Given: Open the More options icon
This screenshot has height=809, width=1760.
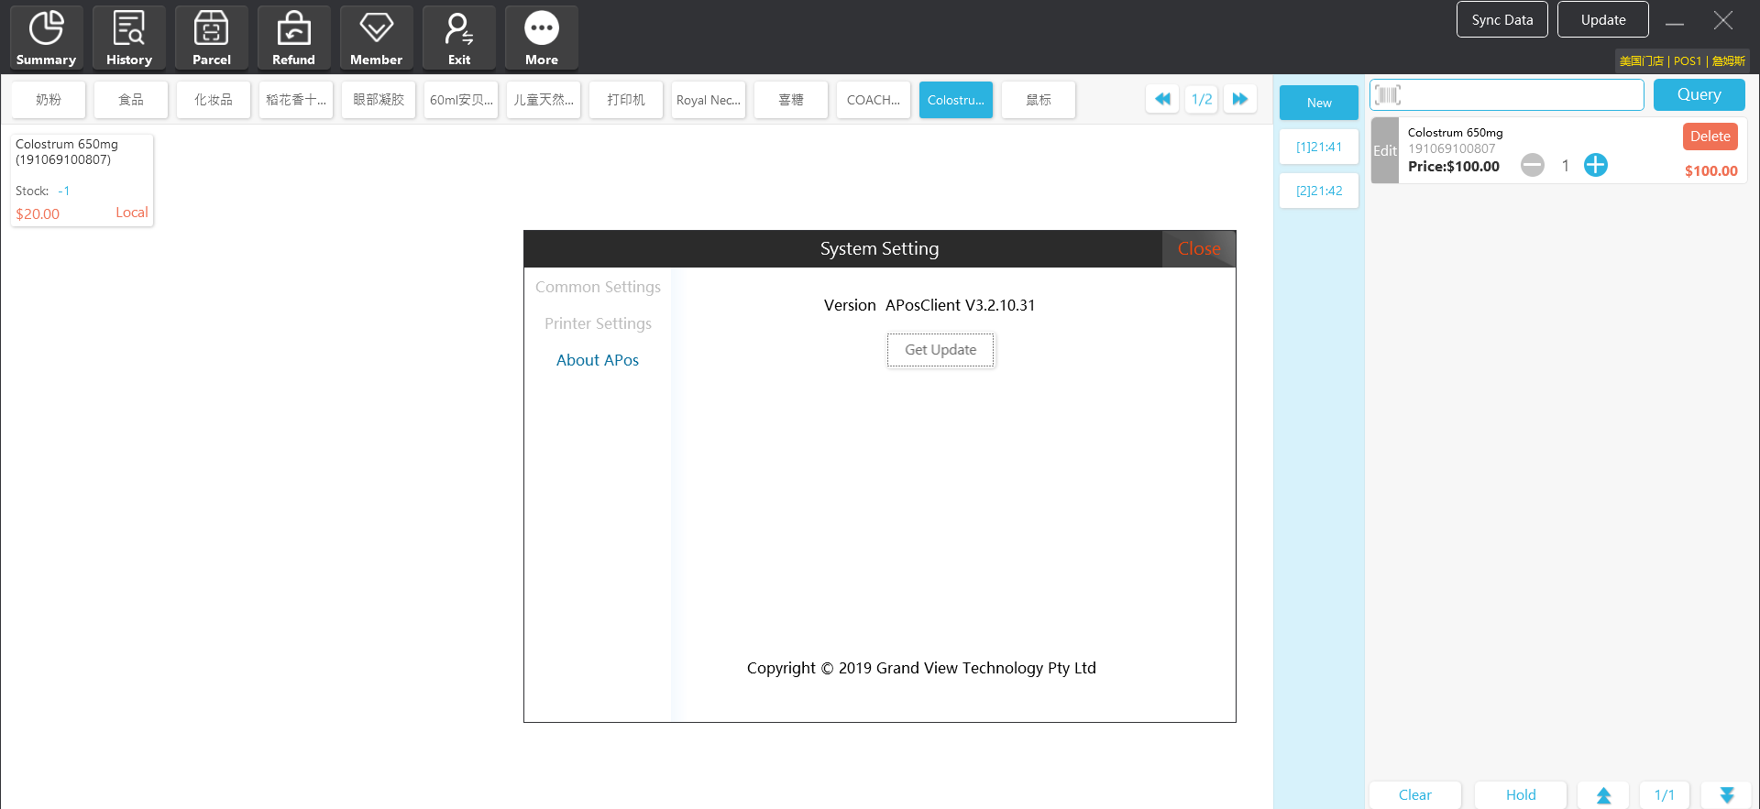Looking at the screenshot, I should click(541, 29).
